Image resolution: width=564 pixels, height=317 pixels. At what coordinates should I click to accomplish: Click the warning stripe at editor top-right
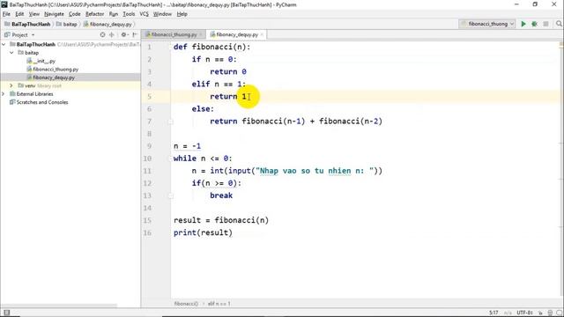tap(561, 45)
